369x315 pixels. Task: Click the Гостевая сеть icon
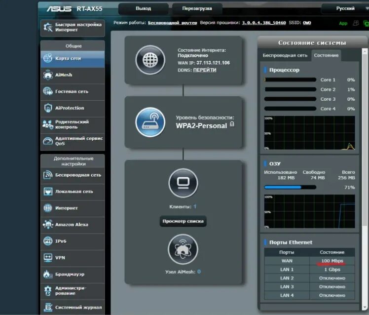pos(48,91)
